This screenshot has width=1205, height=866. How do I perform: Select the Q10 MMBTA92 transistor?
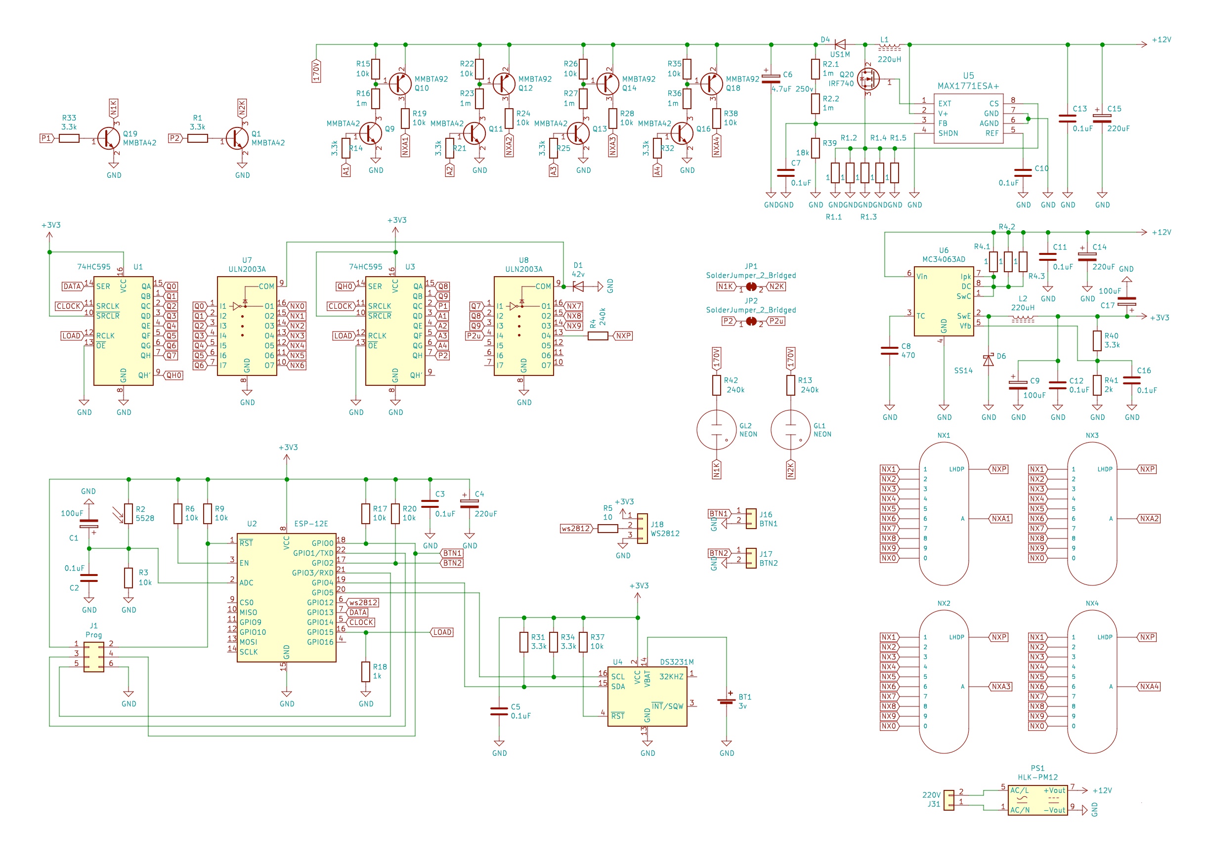(400, 83)
